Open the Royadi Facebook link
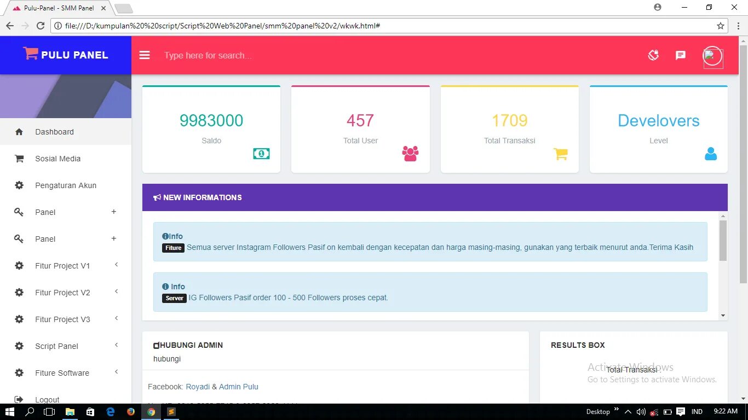The width and height of the screenshot is (748, 420). (x=198, y=387)
